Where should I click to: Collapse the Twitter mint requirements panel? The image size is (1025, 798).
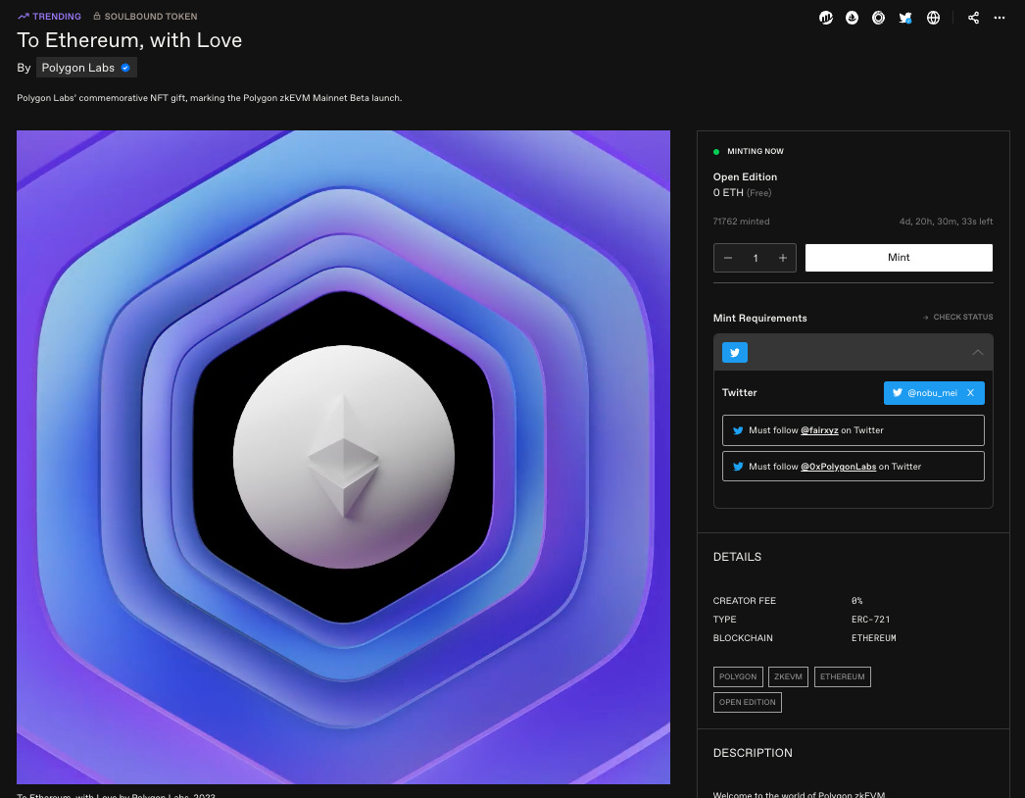[x=977, y=353]
